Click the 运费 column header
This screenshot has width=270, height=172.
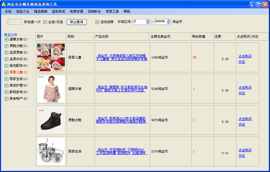(x=224, y=37)
